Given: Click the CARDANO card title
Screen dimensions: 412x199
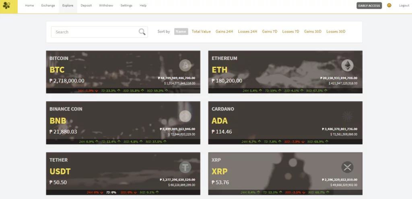Looking at the screenshot, I should (x=223, y=109).
